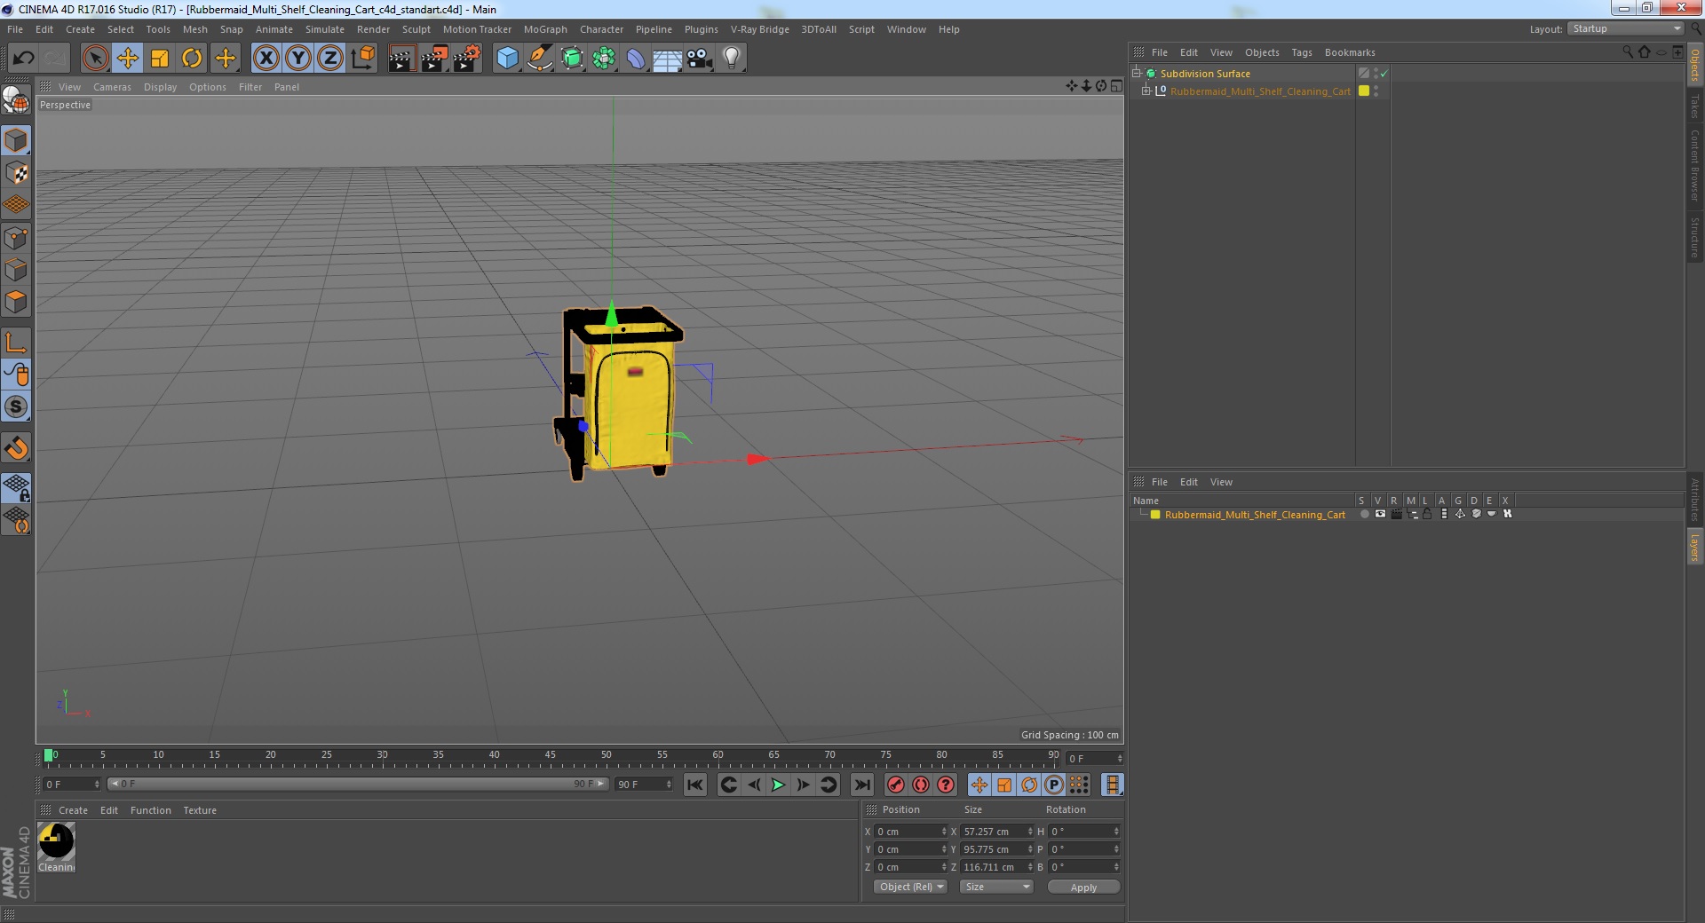The height and width of the screenshot is (923, 1705).
Task: Open Object (Rel) coordinate dropdown
Action: coord(910,887)
